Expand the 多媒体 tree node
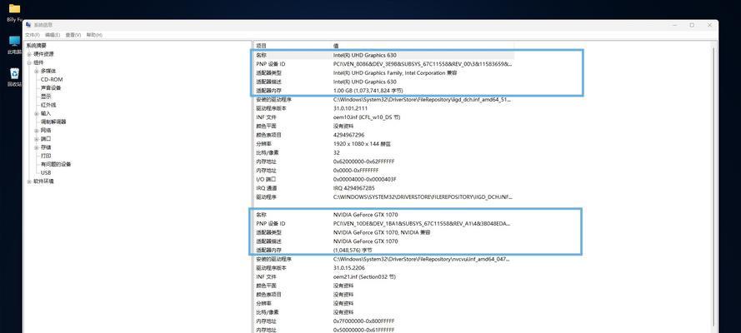The image size is (741, 333). point(37,72)
